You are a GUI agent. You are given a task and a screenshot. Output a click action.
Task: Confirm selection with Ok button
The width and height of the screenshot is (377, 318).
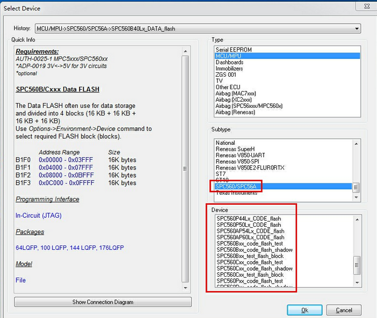[x=305, y=310]
